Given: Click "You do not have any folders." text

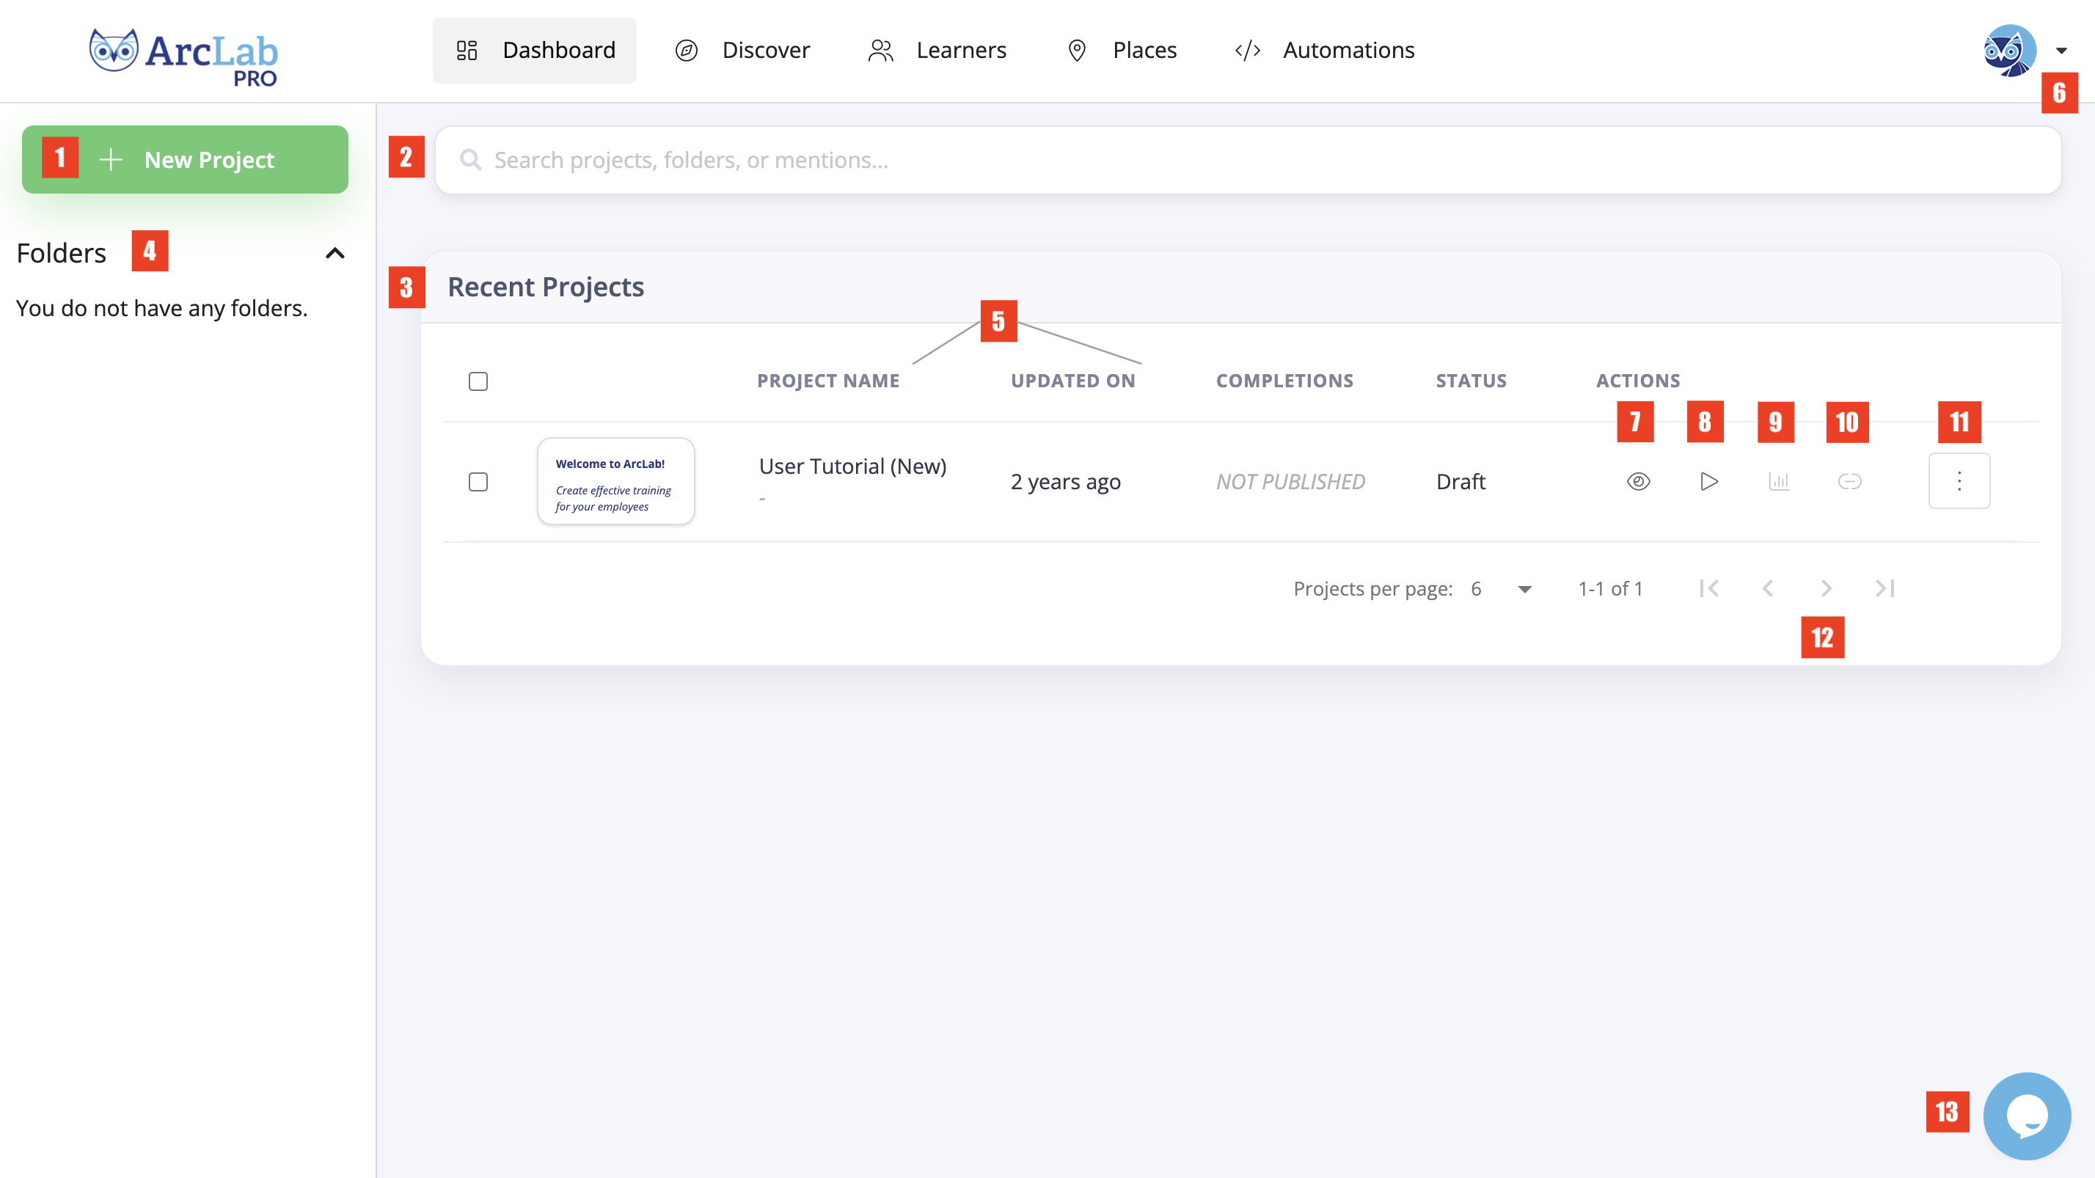Looking at the screenshot, I should tap(162, 308).
